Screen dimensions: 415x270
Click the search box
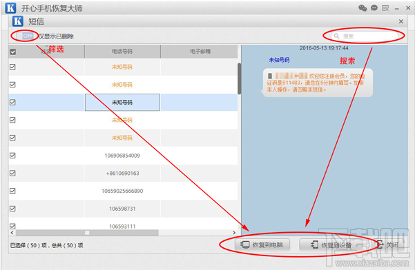pyautogui.click(x=365, y=36)
